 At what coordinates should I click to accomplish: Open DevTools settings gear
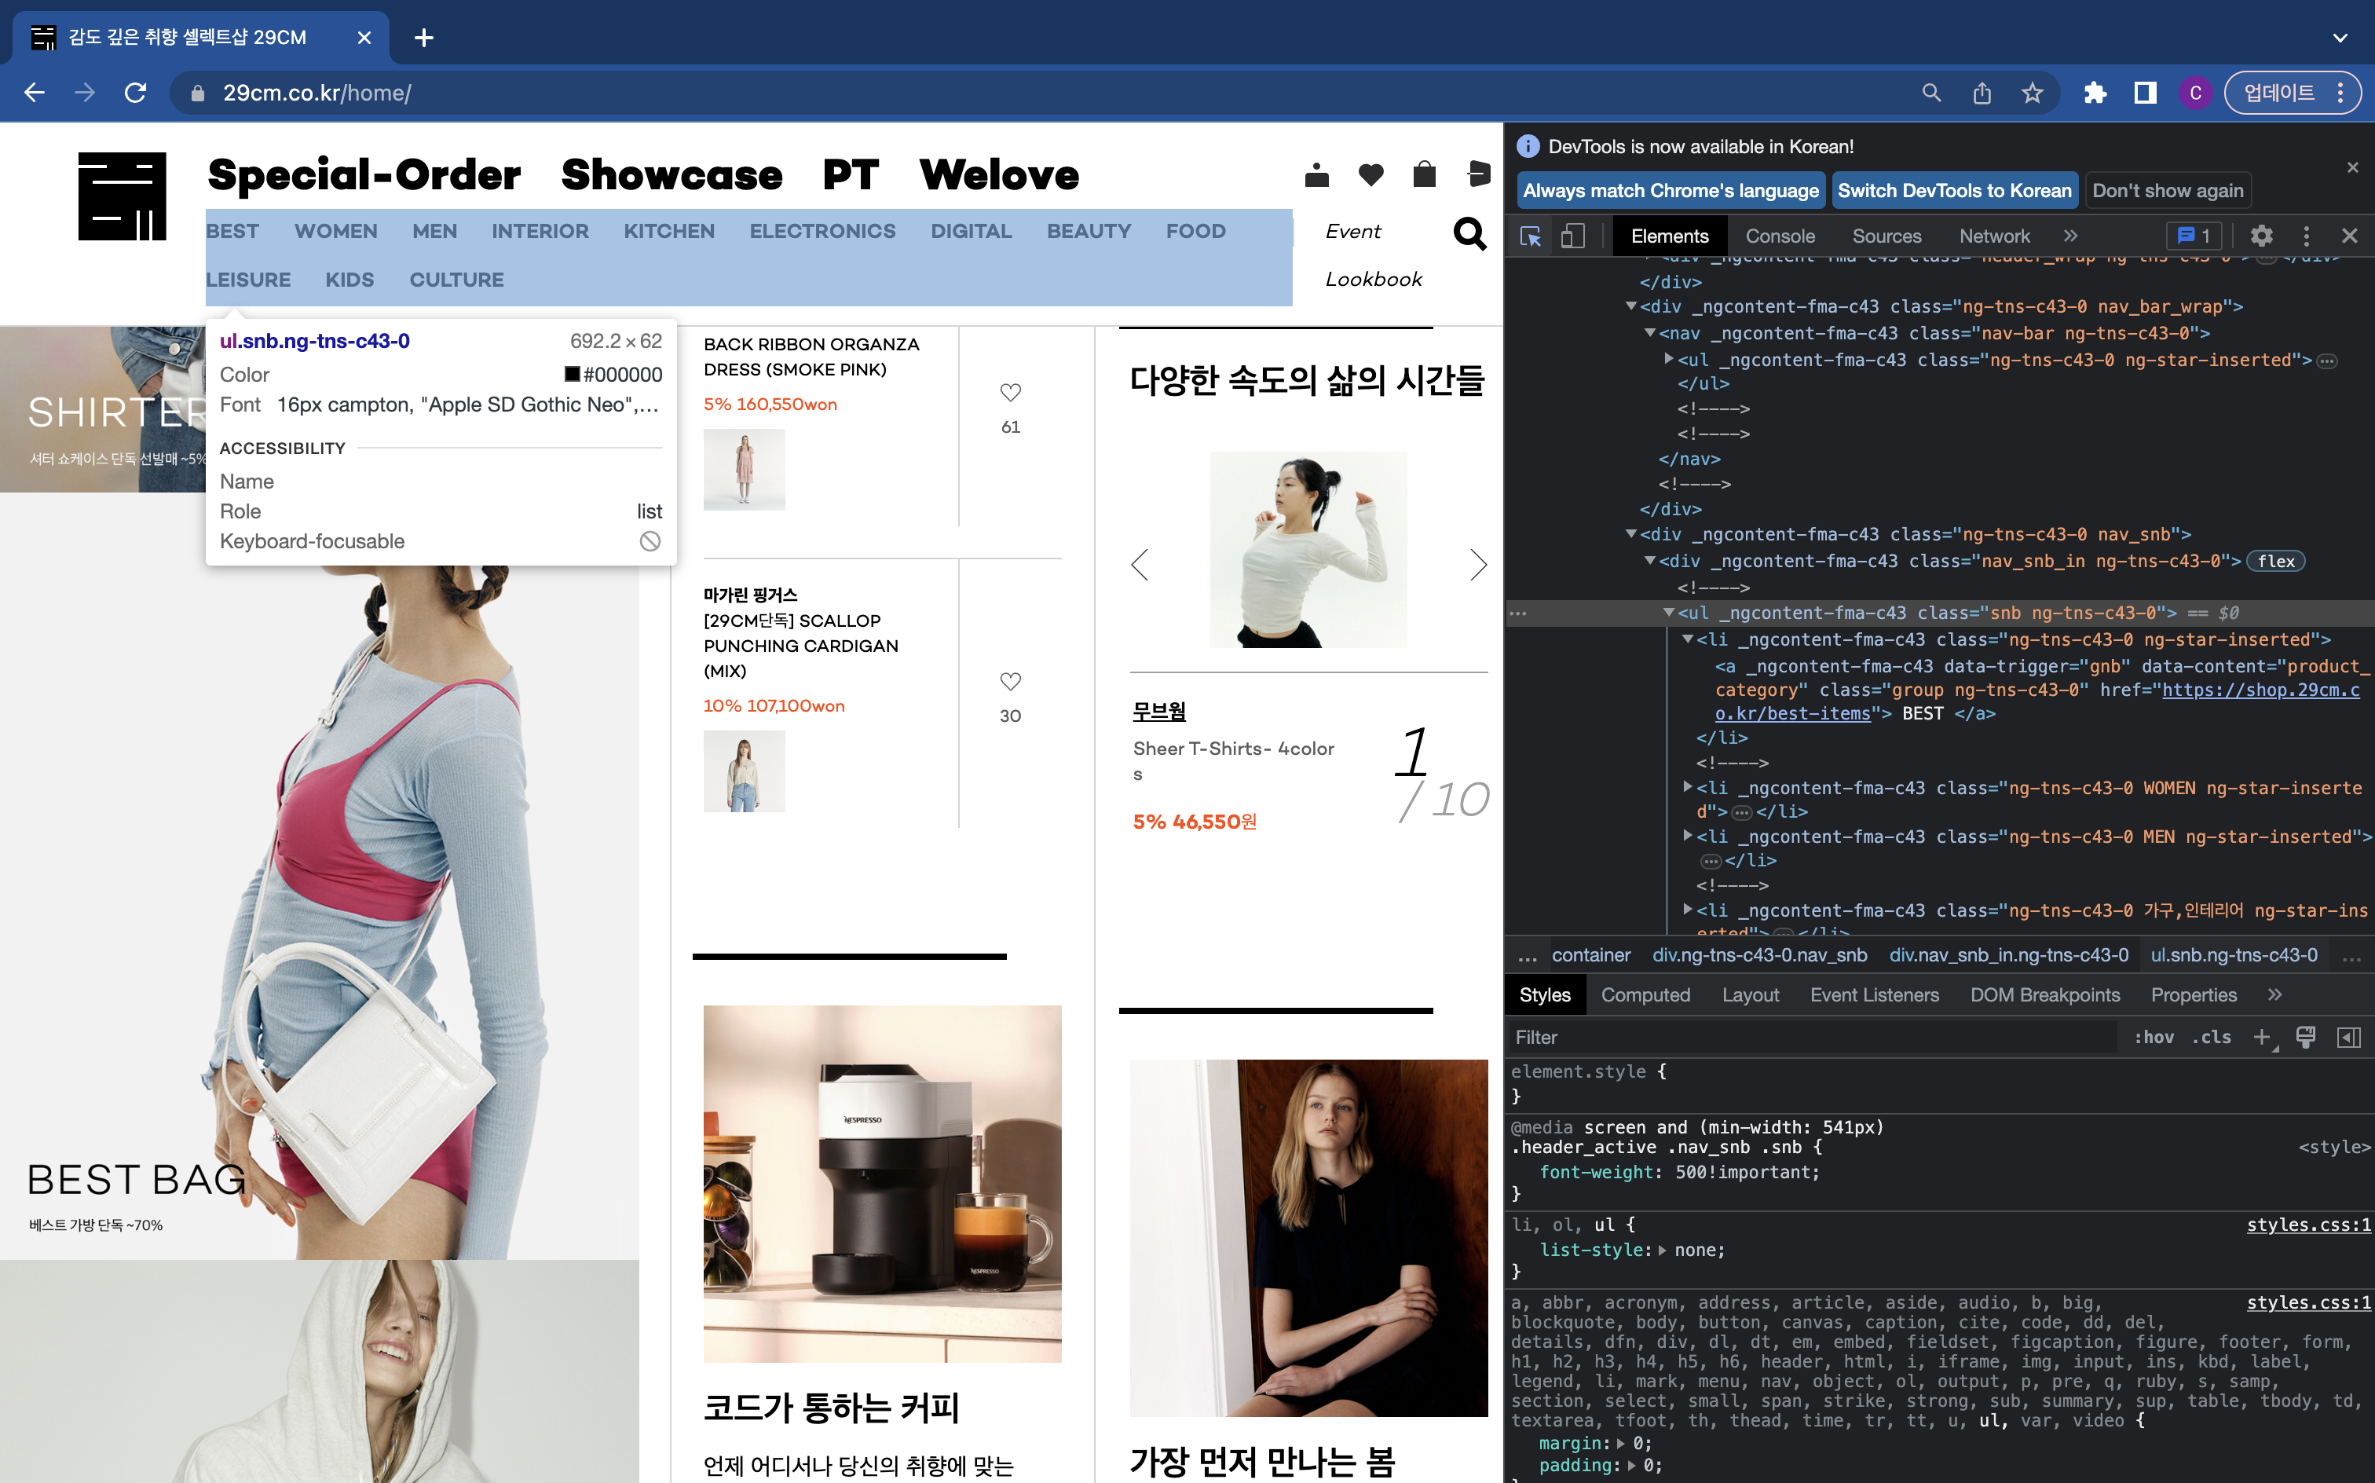2261,236
